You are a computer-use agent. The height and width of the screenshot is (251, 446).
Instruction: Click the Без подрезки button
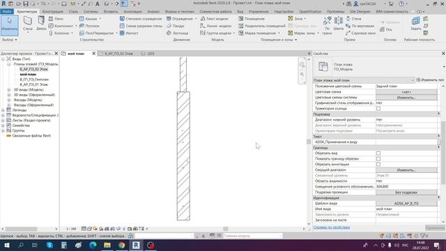406,192
